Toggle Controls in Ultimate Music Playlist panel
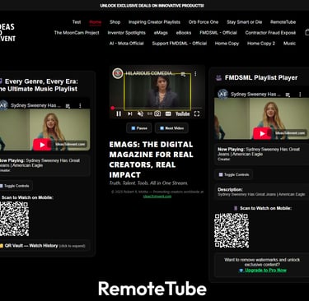The width and height of the screenshot is (309, 301). 15,186
